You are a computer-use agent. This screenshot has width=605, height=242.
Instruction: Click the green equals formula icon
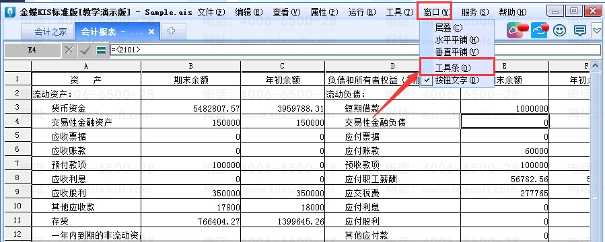(101, 50)
